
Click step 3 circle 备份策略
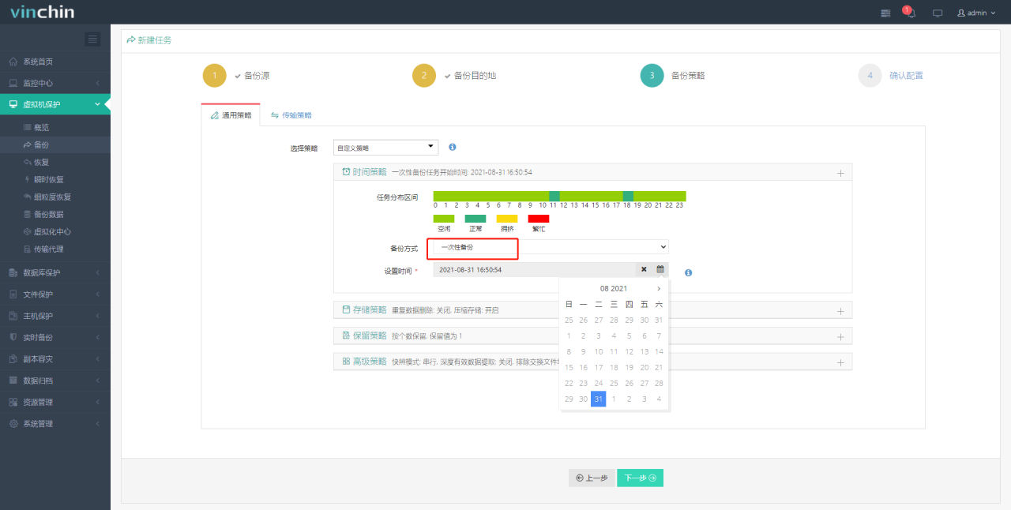652,75
